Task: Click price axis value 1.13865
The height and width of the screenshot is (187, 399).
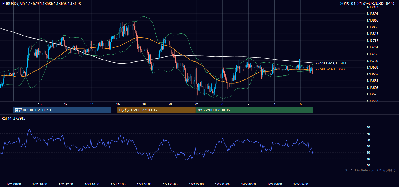Action: click(372, 20)
